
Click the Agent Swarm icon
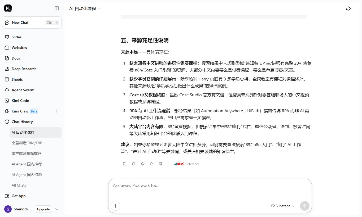(x=7, y=90)
